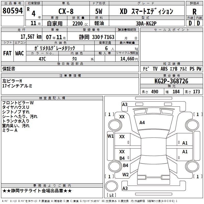Select the ABS equipment entry
This screenshot has width=204, height=204.
pos(164,69)
